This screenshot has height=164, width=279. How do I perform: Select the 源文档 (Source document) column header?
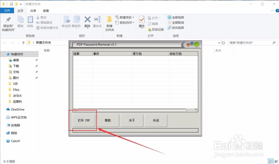click(x=151, y=54)
